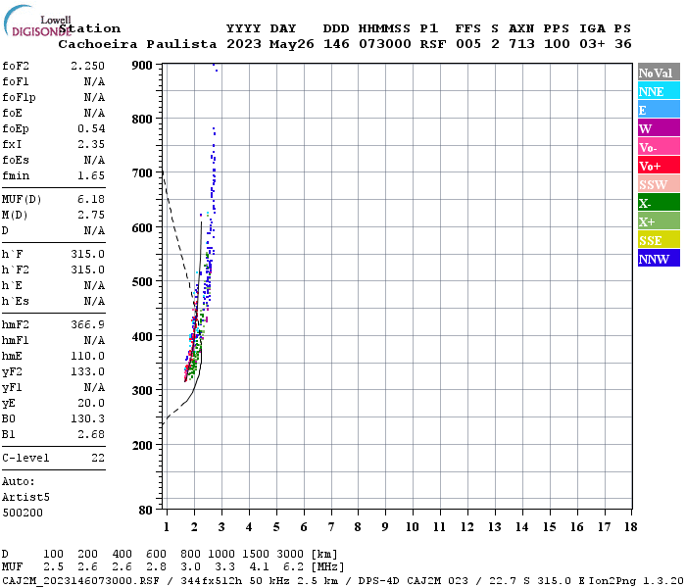The image size is (686, 588).
Task: Select the W purple legend swatch
Action: point(659,128)
